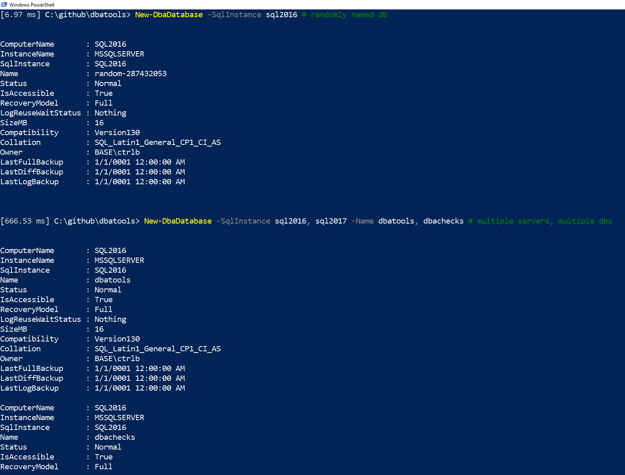This screenshot has width=625, height=475.
Task: Click the first 'Version130' compatibility value
Action: click(117, 133)
